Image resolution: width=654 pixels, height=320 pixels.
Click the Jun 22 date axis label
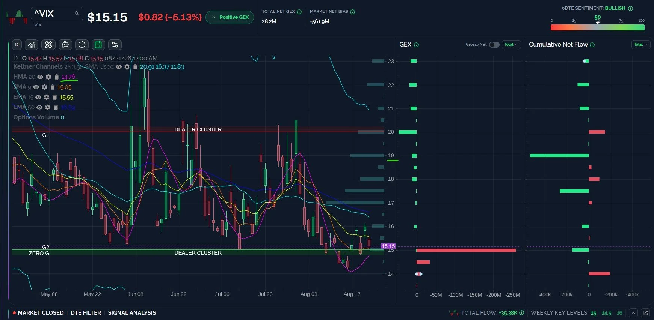(179, 294)
